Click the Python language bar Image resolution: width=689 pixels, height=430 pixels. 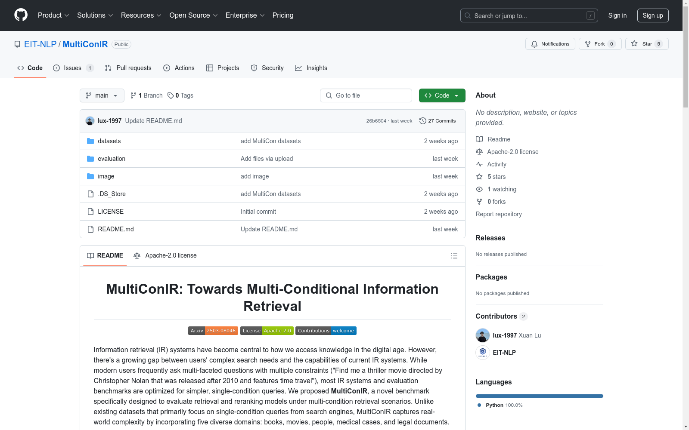coord(540,396)
